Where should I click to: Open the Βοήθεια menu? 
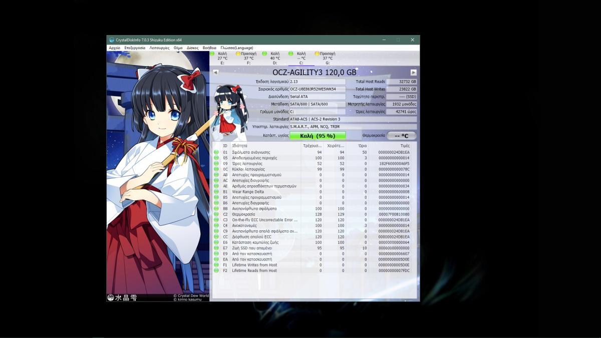click(x=210, y=48)
